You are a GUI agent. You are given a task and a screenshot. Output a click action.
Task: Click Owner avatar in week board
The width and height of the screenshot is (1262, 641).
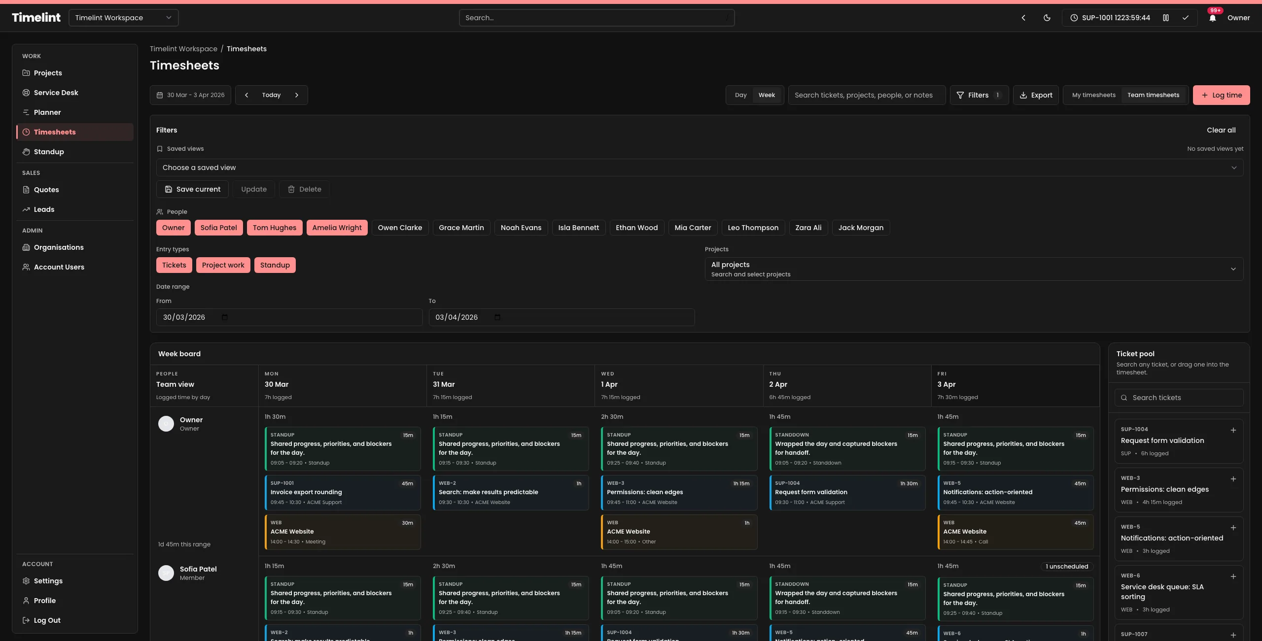(166, 424)
